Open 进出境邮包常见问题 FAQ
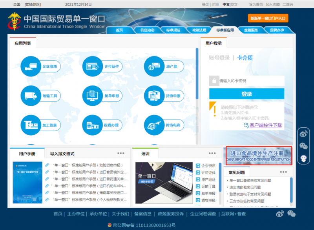Image resolution: width=314 pixels, height=230 pixels. click(x=245, y=187)
